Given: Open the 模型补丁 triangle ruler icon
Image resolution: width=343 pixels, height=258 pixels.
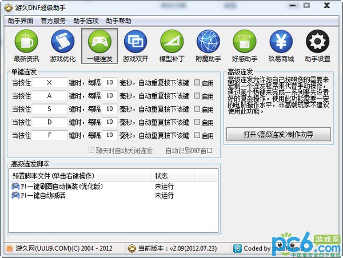Looking at the screenshot, I should point(171,42).
